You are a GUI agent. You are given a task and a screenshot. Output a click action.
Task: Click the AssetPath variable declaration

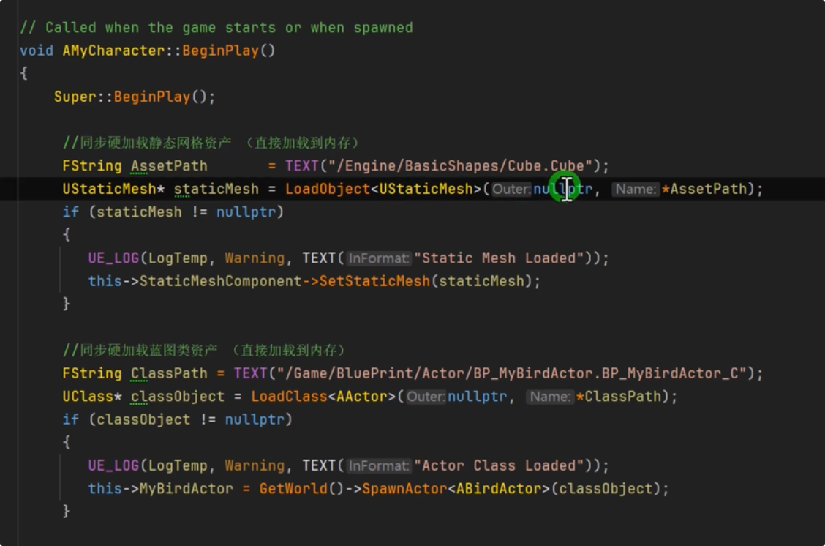click(x=169, y=166)
